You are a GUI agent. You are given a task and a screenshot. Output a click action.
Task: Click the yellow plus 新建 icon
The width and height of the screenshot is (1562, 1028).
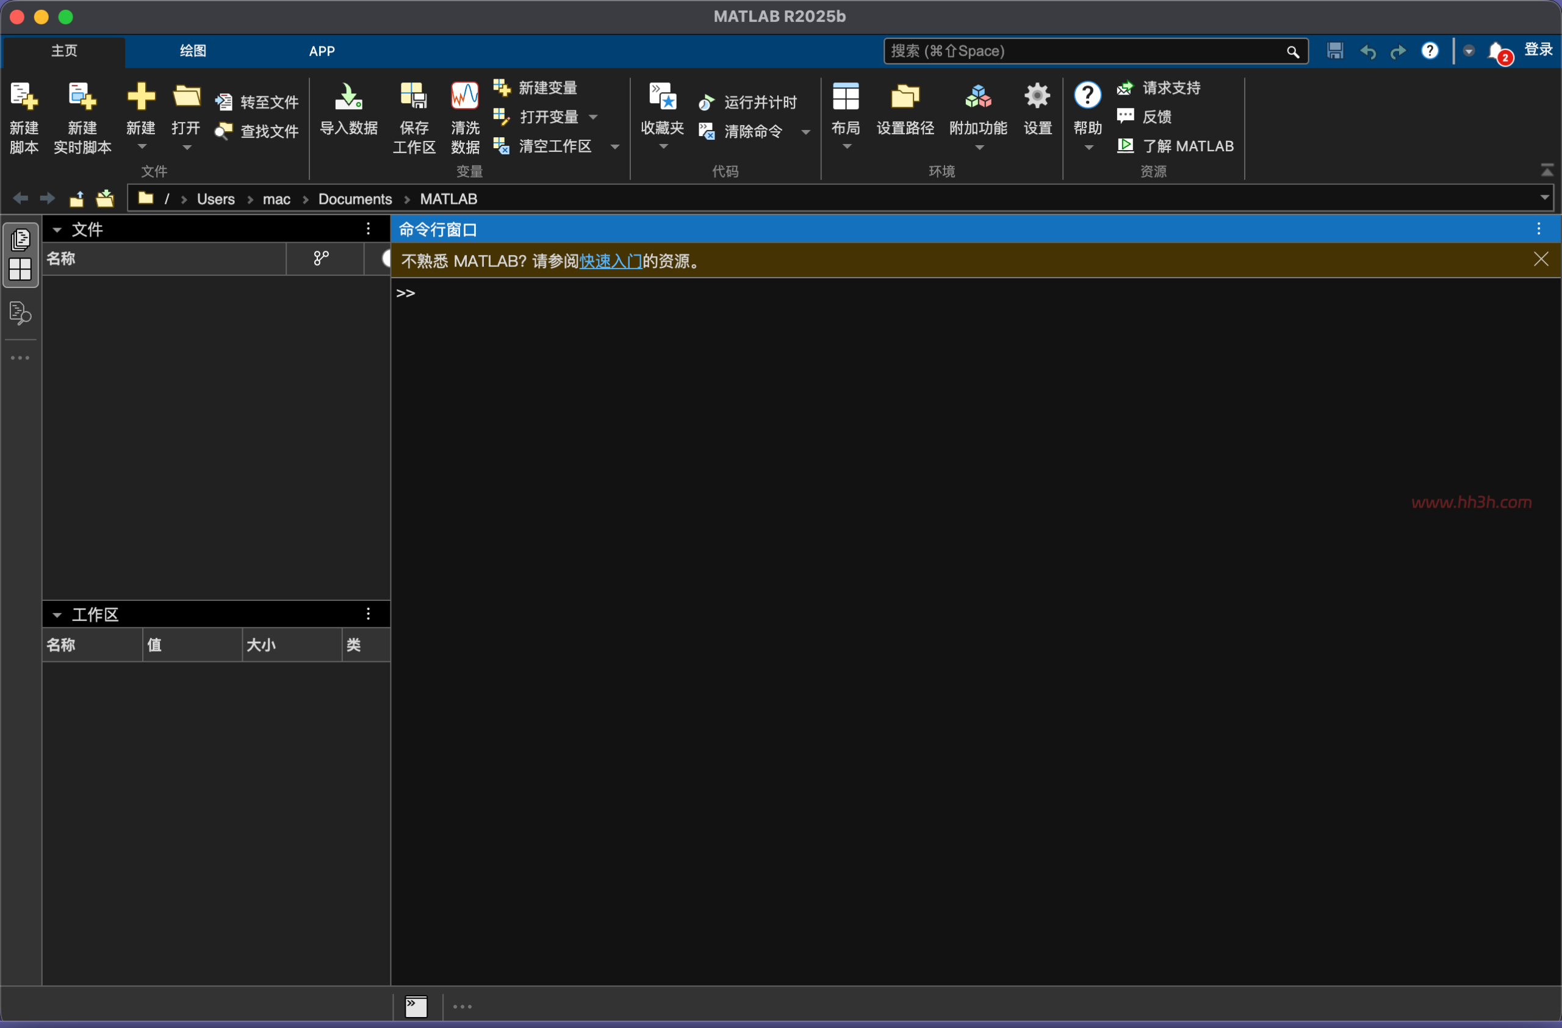click(141, 97)
